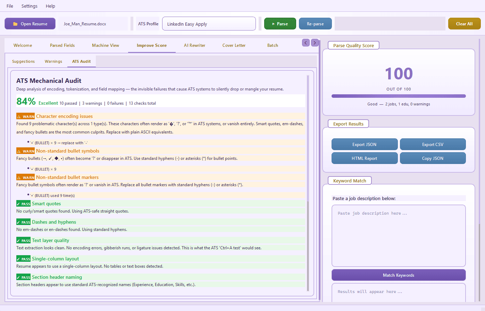The width and height of the screenshot is (485, 311).
Task: Click PASS badge for Section header naming
Action: pos(24,277)
